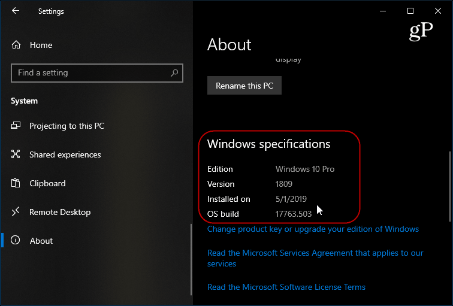The width and height of the screenshot is (453, 306).
Task: Click the Edition label
Action: pos(220,169)
